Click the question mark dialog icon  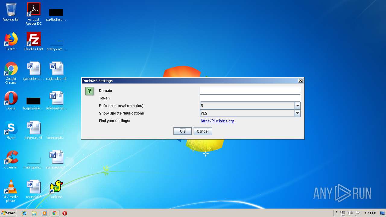pos(90,91)
